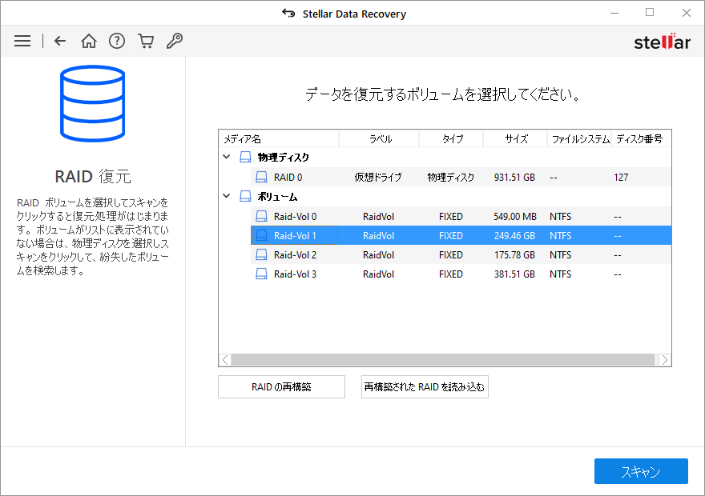Click the shopping cart buy icon

coord(145,41)
